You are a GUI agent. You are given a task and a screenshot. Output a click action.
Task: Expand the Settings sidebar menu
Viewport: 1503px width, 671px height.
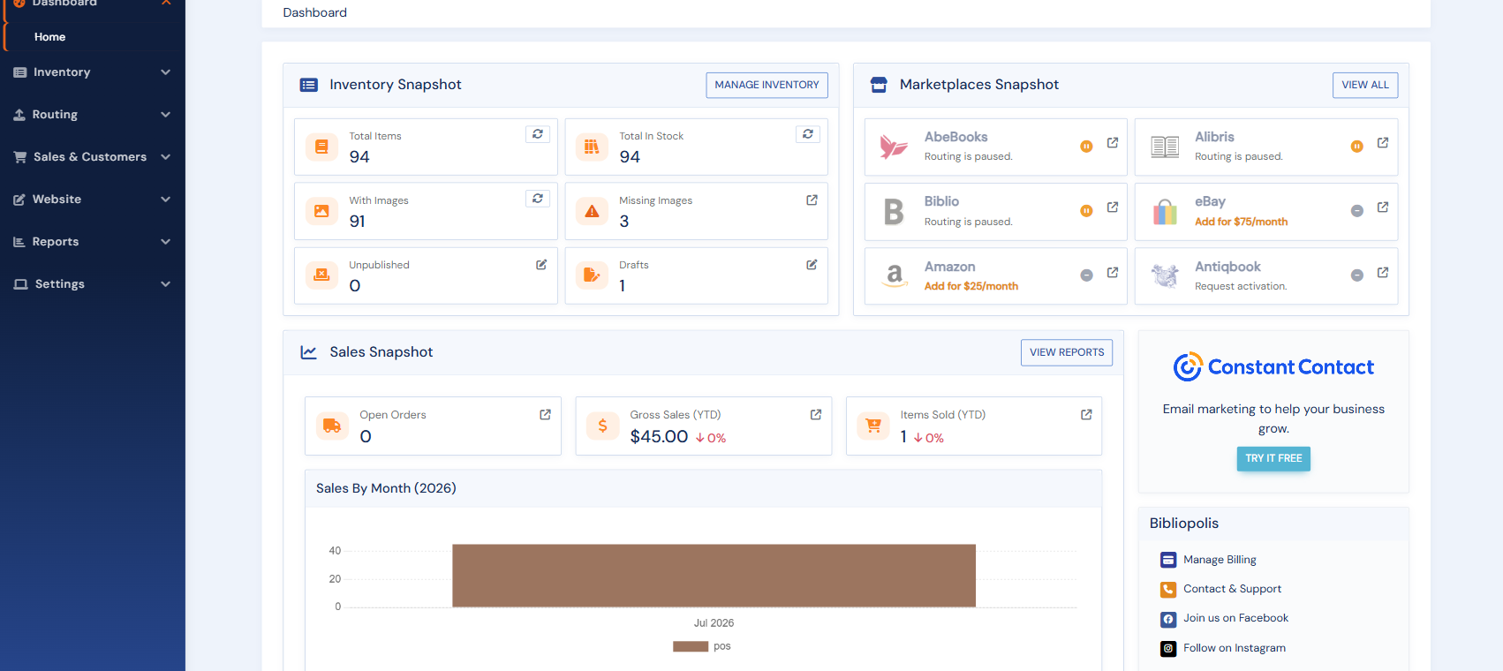point(93,284)
